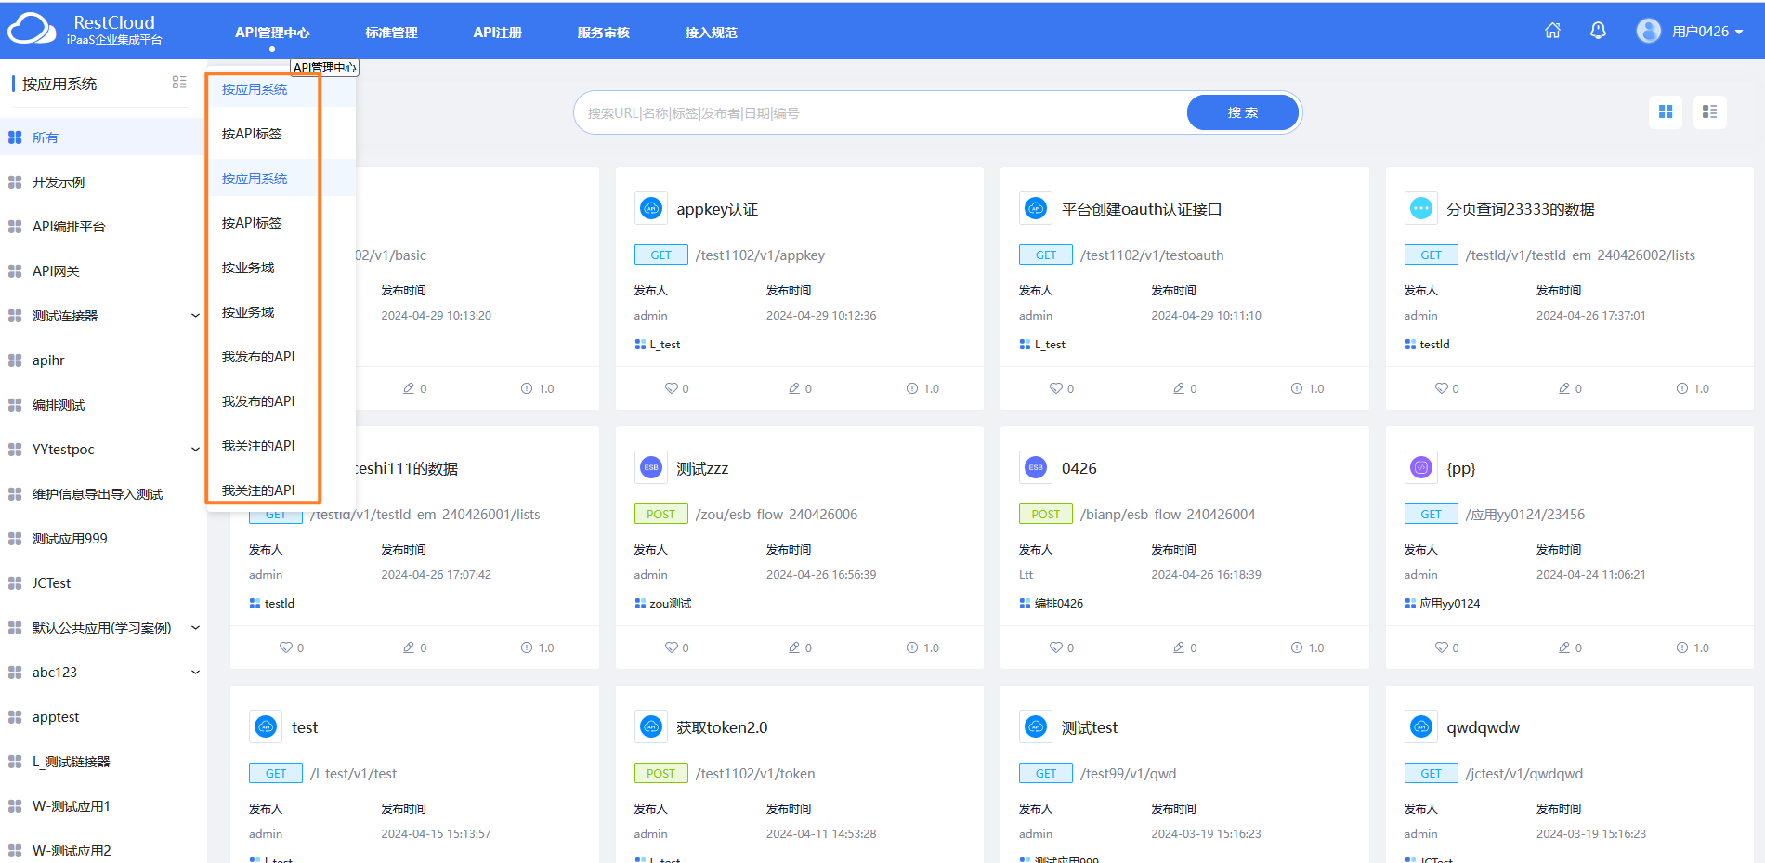Click heart icon on the {pp} card

point(1442,647)
